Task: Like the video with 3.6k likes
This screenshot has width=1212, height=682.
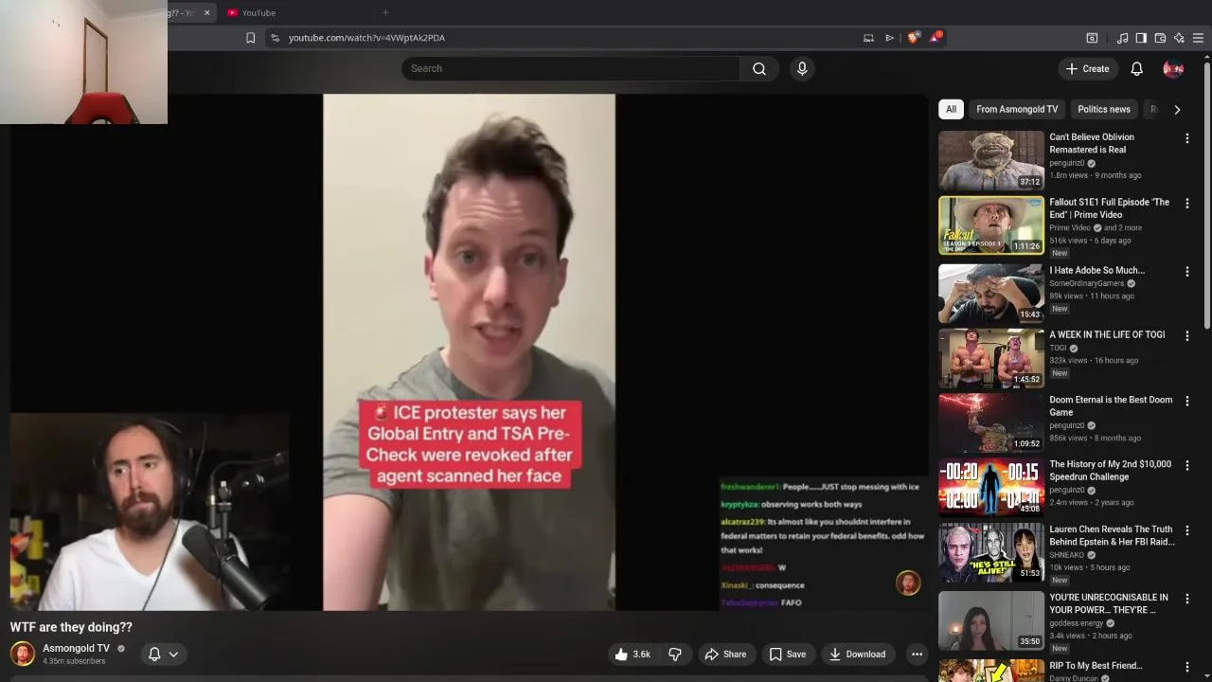Action: 632,654
